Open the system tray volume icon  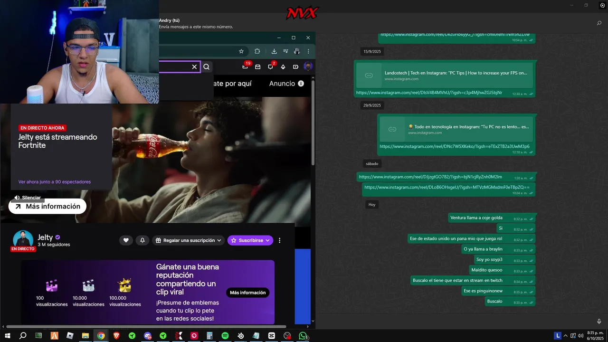coord(580,336)
